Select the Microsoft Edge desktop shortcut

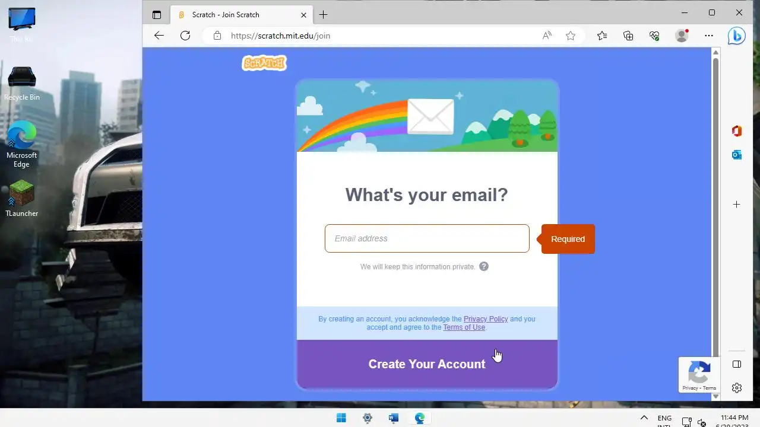pyautogui.click(x=21, y=144)
